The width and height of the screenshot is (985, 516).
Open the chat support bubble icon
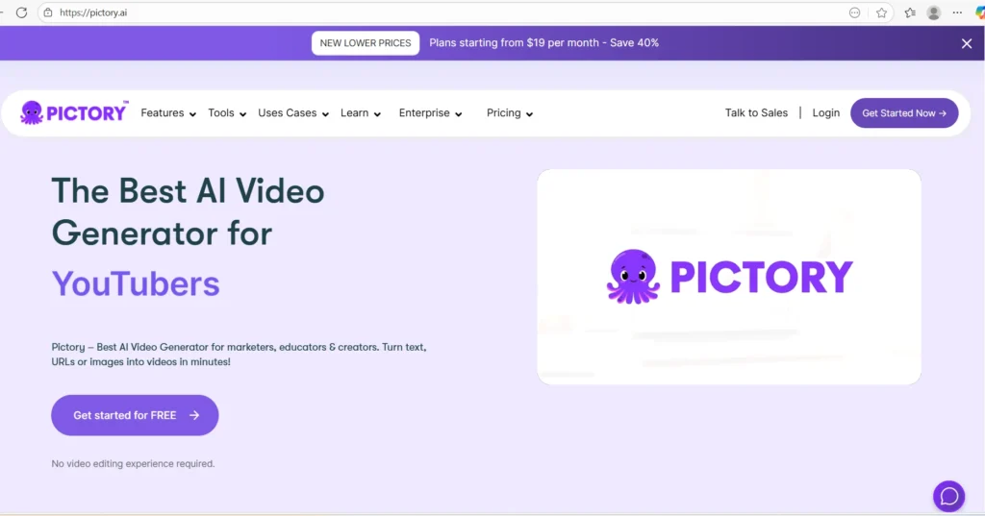click(948, 496)
